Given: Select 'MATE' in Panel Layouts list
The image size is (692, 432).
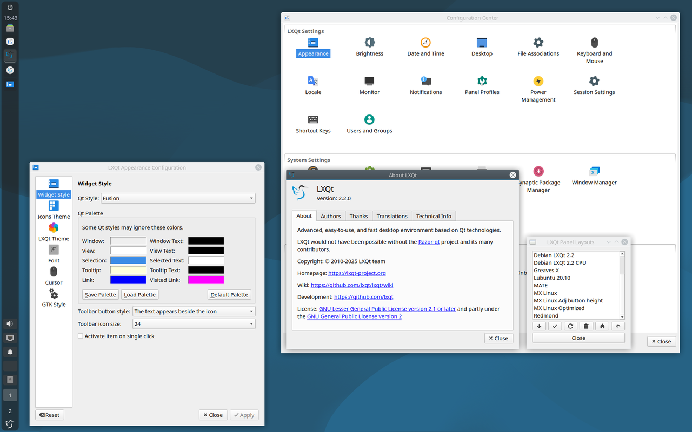Looking at the screenshot, I should coord(576,286).
